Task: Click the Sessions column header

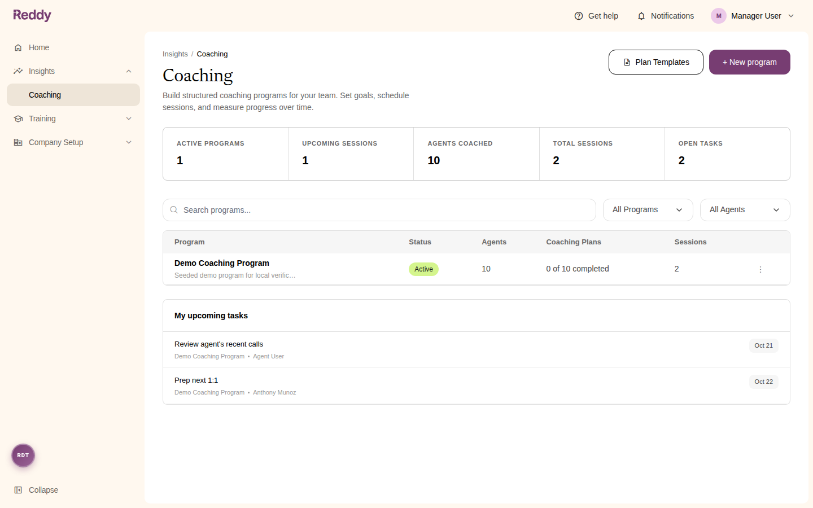Action: click(690, 242)
